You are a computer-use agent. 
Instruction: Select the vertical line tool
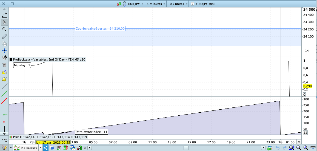[x=4, y=129]
